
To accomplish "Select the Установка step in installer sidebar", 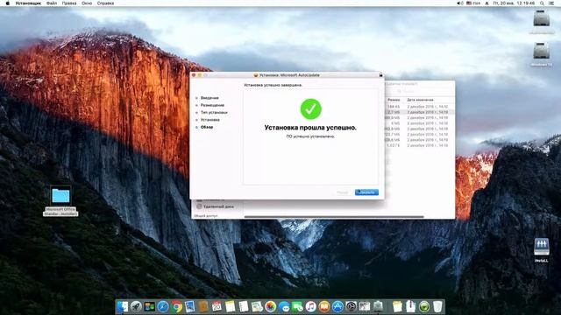I will [210, 120].
